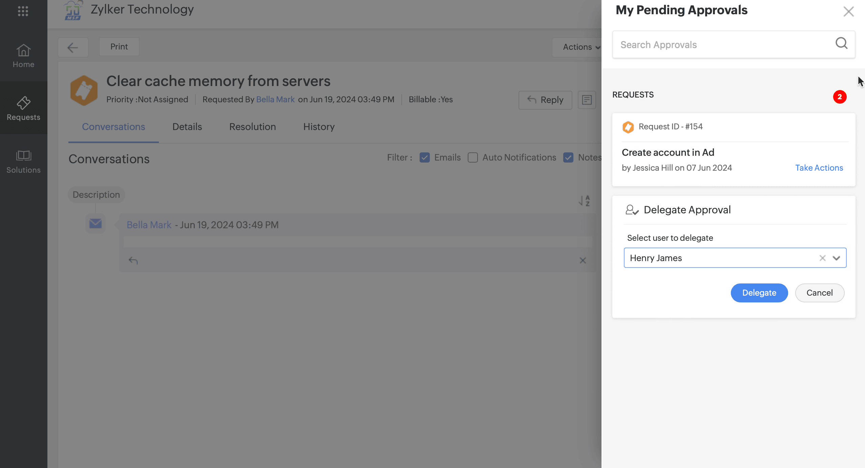
Task: Close the My Pending Approvals panel
Action: pos(848,12)
